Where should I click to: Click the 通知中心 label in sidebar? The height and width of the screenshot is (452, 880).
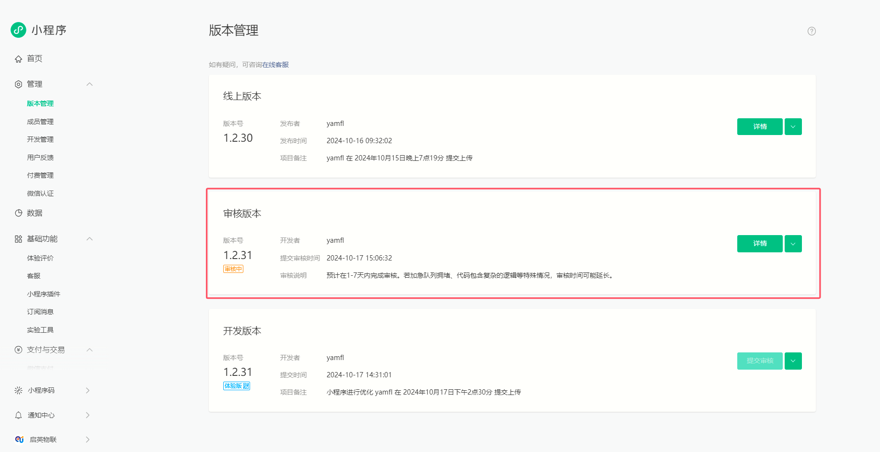coord(41,415)
